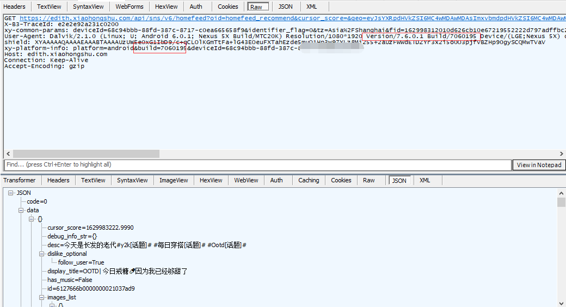Select the dislike_optional label
This screenshot has height=307, width=566.
click(x=67, y=254)
